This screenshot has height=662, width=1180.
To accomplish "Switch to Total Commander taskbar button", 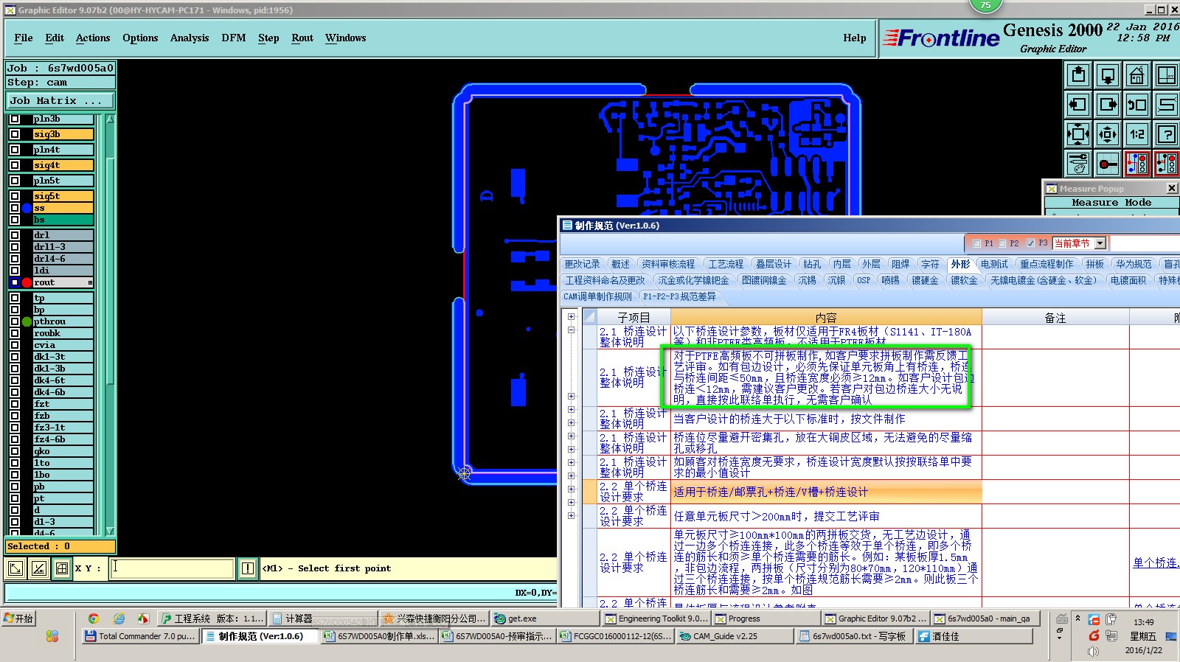I will pyautogui.click(x=139, y=636).
